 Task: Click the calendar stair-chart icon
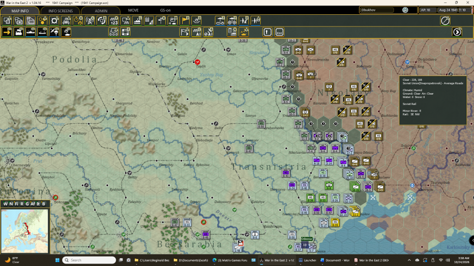(x=149, y=20)
